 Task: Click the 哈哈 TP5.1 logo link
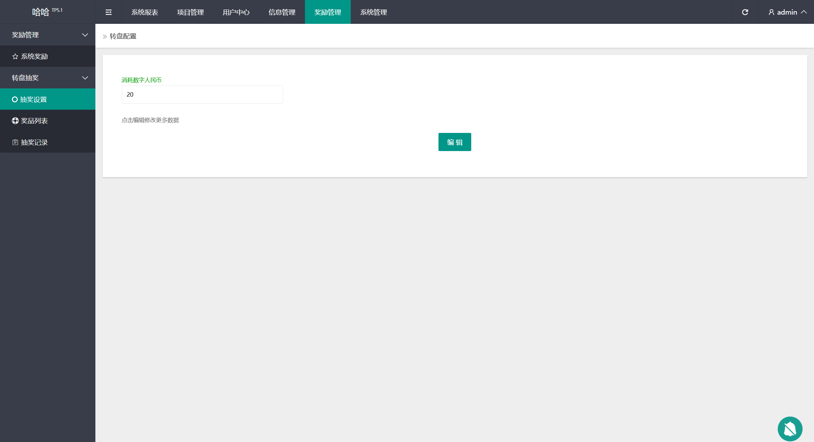47,12
